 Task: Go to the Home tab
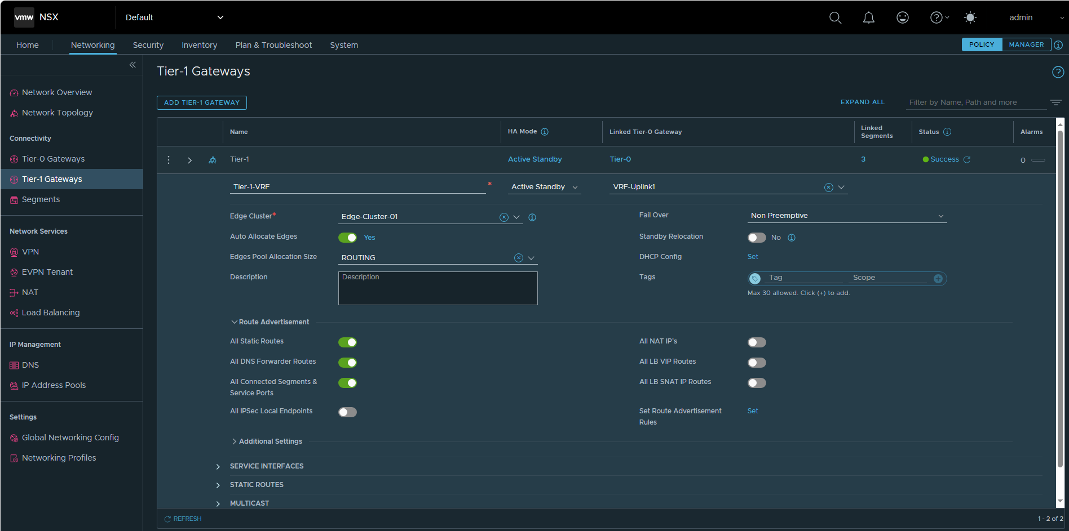point(28,45)
